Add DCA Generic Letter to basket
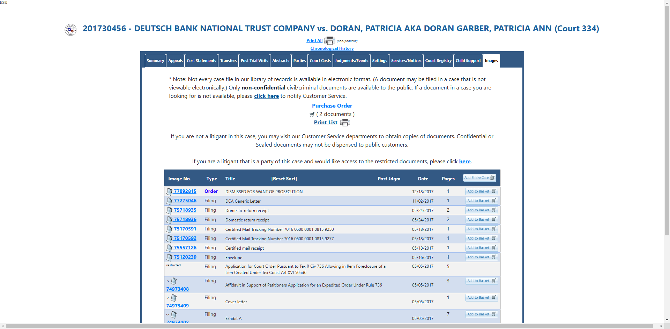The height and width of the screenshot is (329, 670). point(481,201)
